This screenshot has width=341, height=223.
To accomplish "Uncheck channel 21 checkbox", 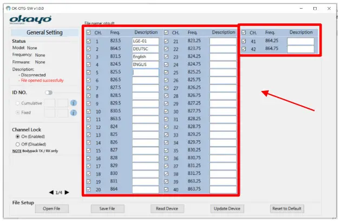I will [x=166, y=41].
